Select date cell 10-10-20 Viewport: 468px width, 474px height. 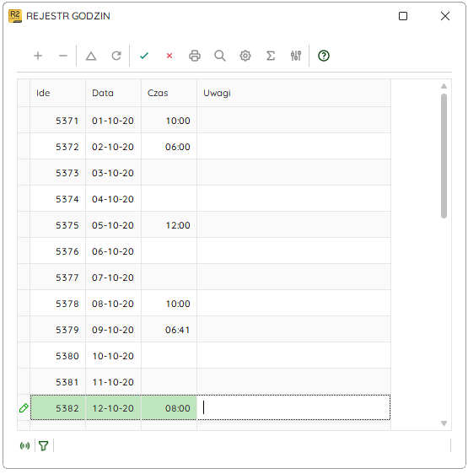113,356
